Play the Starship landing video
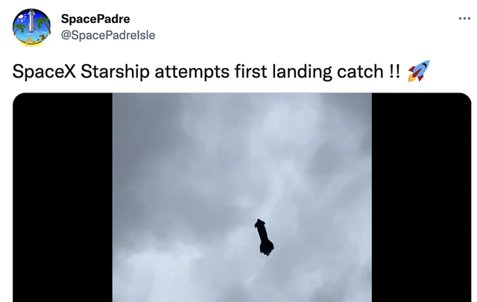477x302 pixels. tap(242, 198)
